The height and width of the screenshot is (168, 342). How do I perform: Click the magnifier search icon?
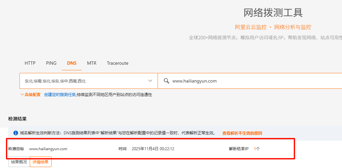tap(167, 81)
